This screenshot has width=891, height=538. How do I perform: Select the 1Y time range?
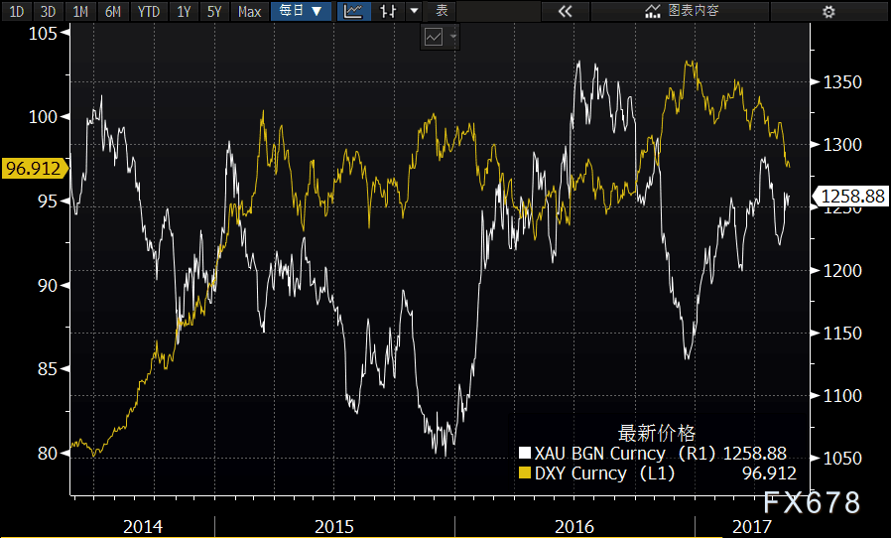pyautogui.click(x=183, y=11)
